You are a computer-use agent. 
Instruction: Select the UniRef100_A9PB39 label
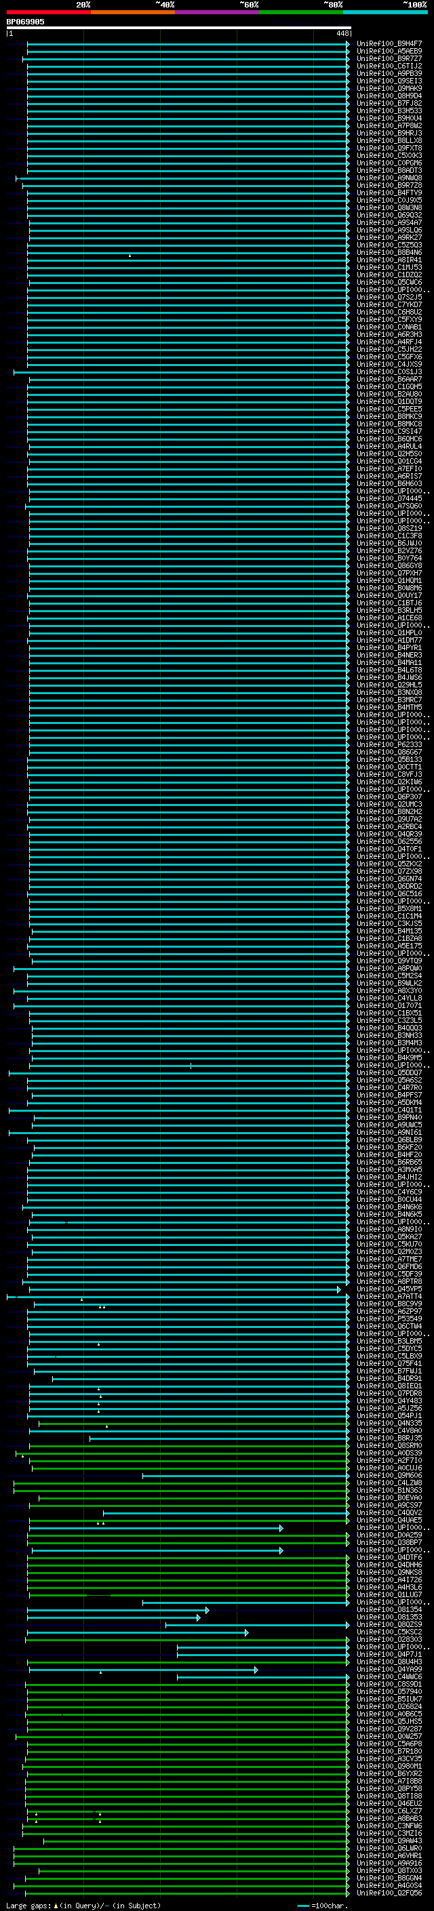pos(389,73)
